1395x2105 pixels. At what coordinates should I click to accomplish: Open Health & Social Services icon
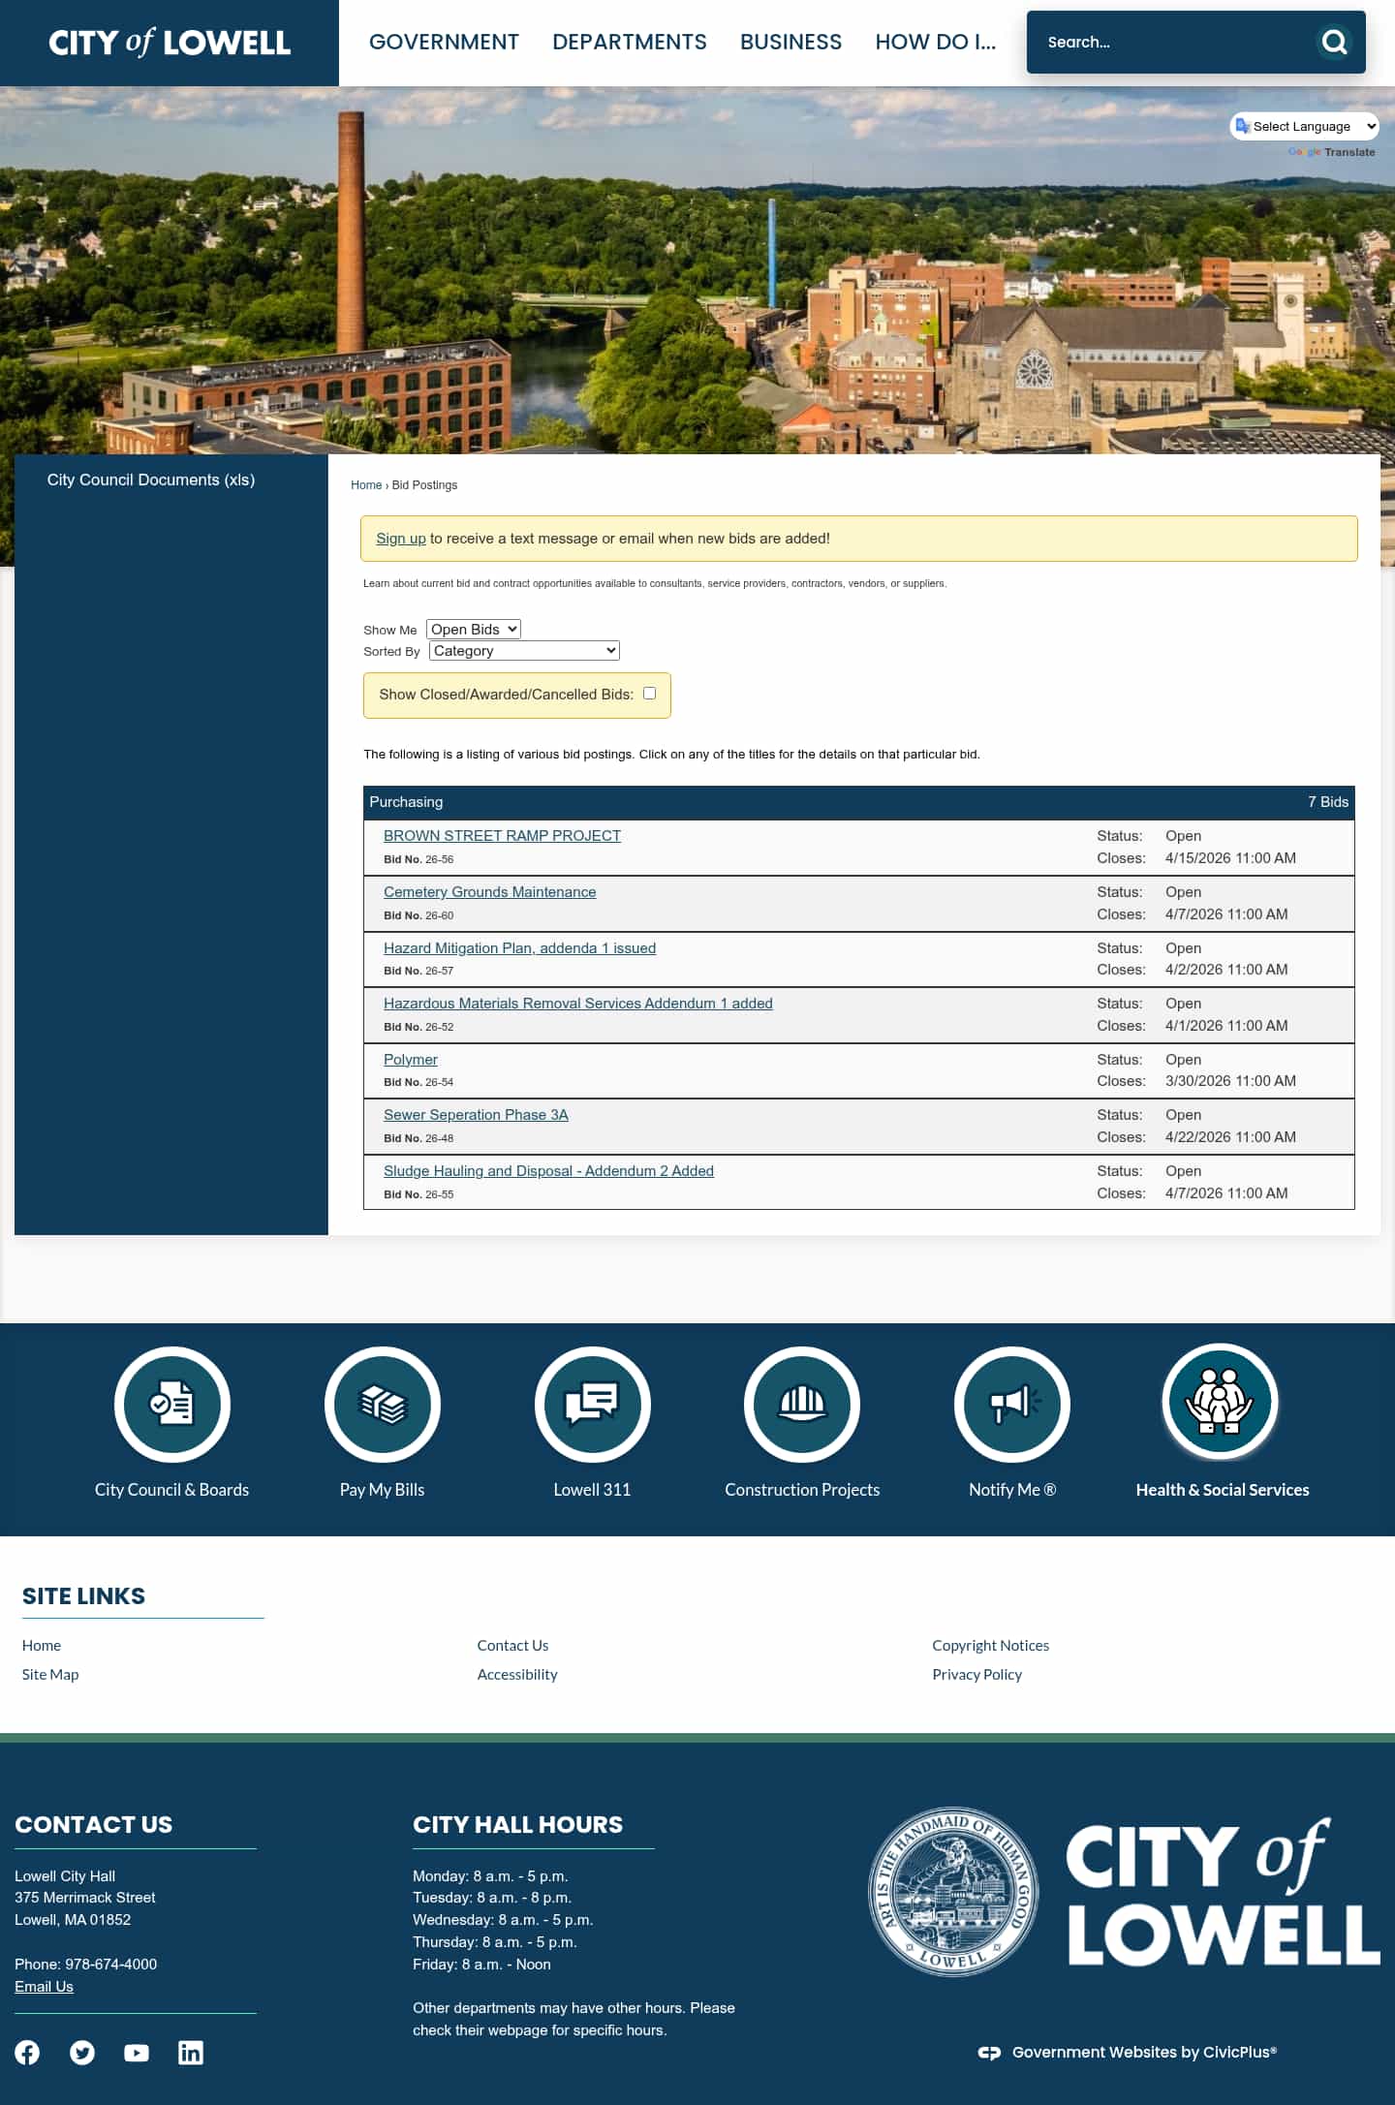(1221, 1402)
